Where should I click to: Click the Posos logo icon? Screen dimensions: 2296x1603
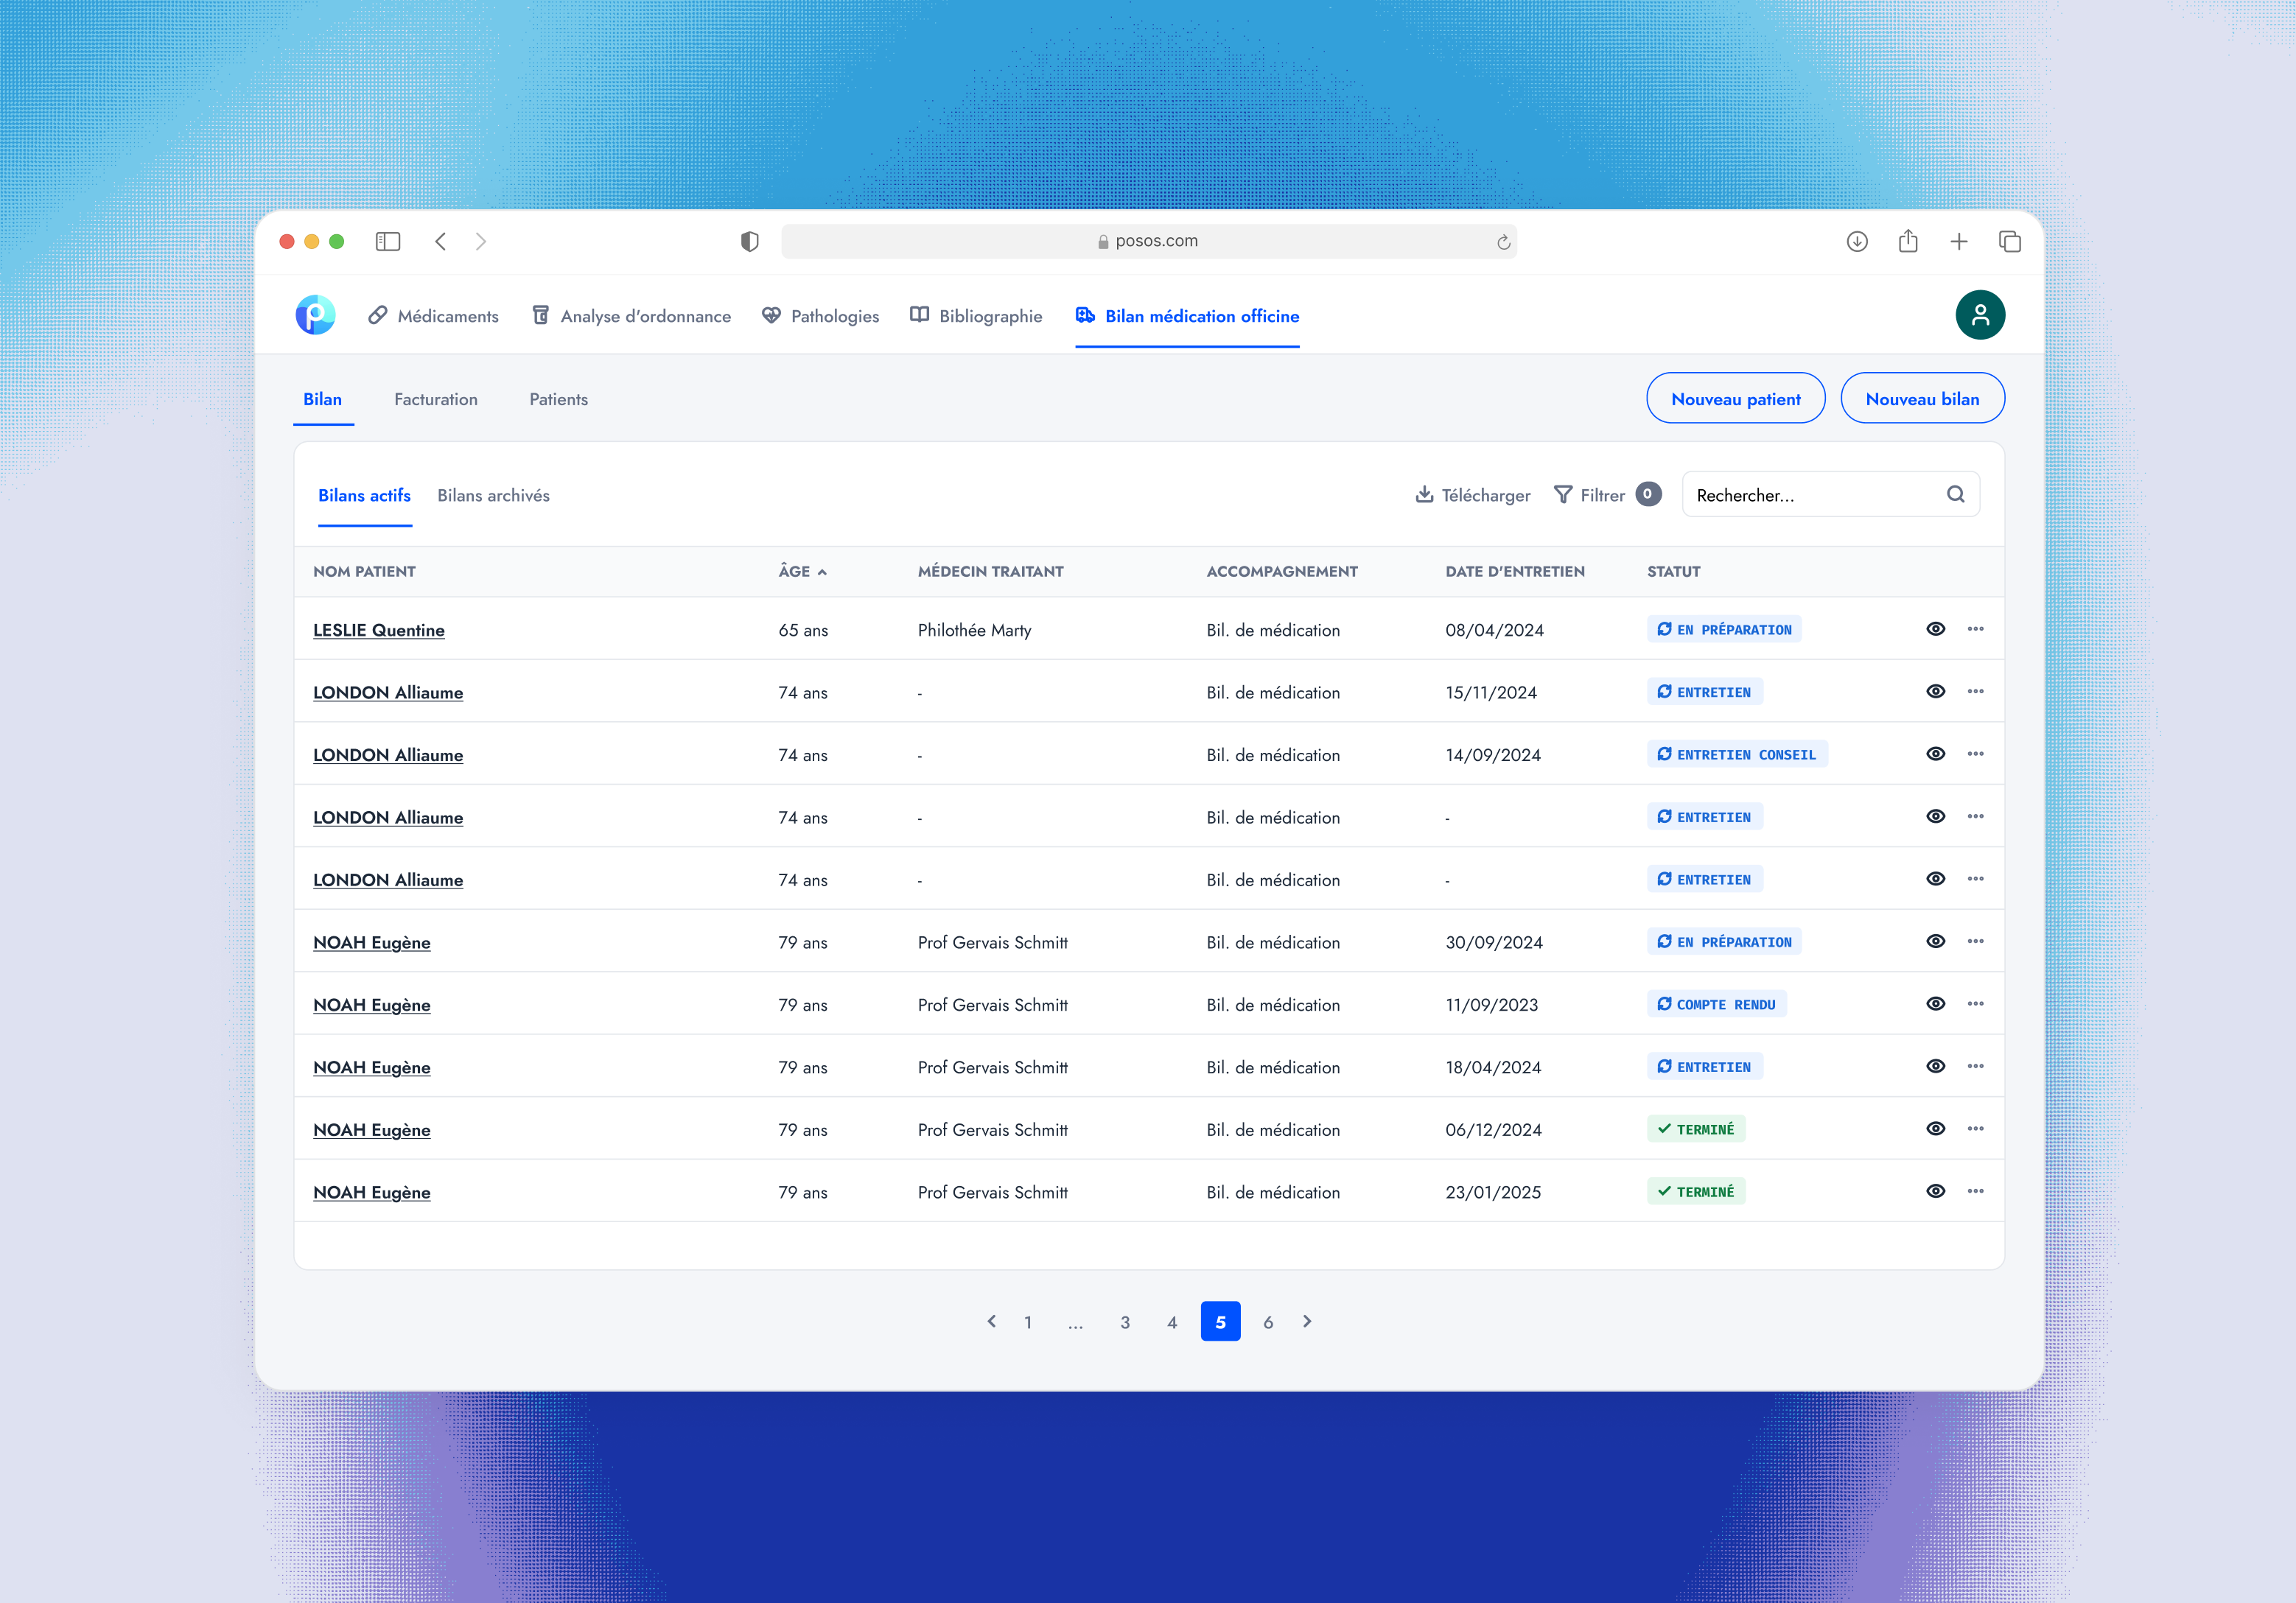point(315,315)
